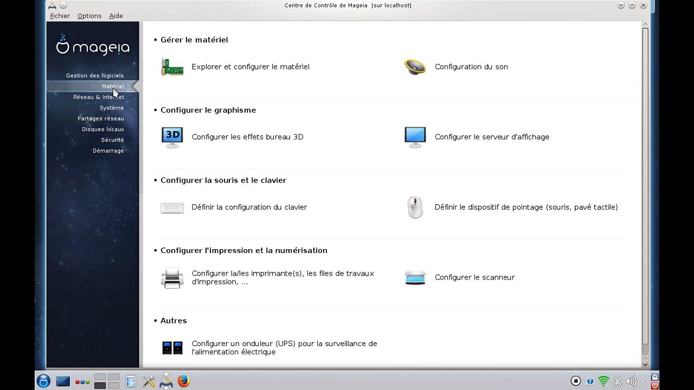
Task: Click the lock screen icon in panel
Action: [x=655, y=377]
